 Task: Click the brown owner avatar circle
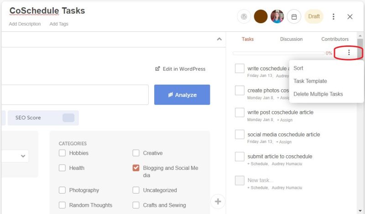261,16
